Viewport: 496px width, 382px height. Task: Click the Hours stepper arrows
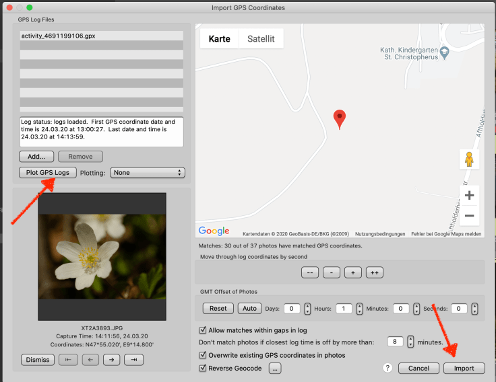(359, 309)
